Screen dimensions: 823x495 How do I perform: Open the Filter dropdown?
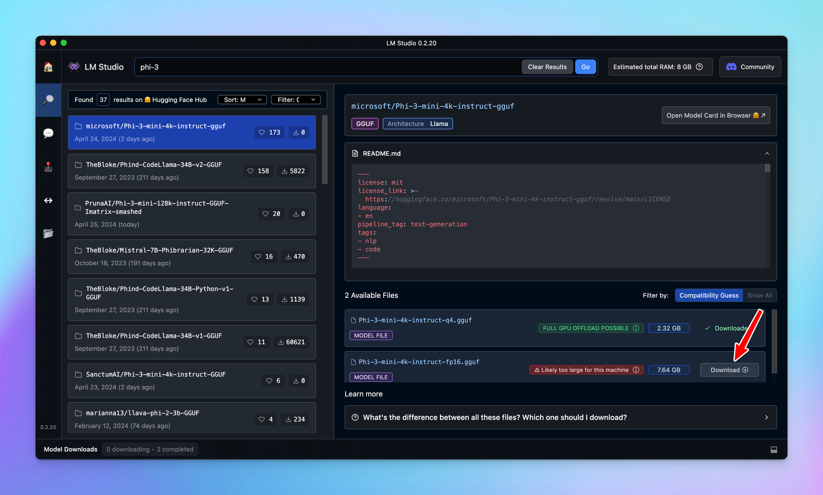pos(296,100)
